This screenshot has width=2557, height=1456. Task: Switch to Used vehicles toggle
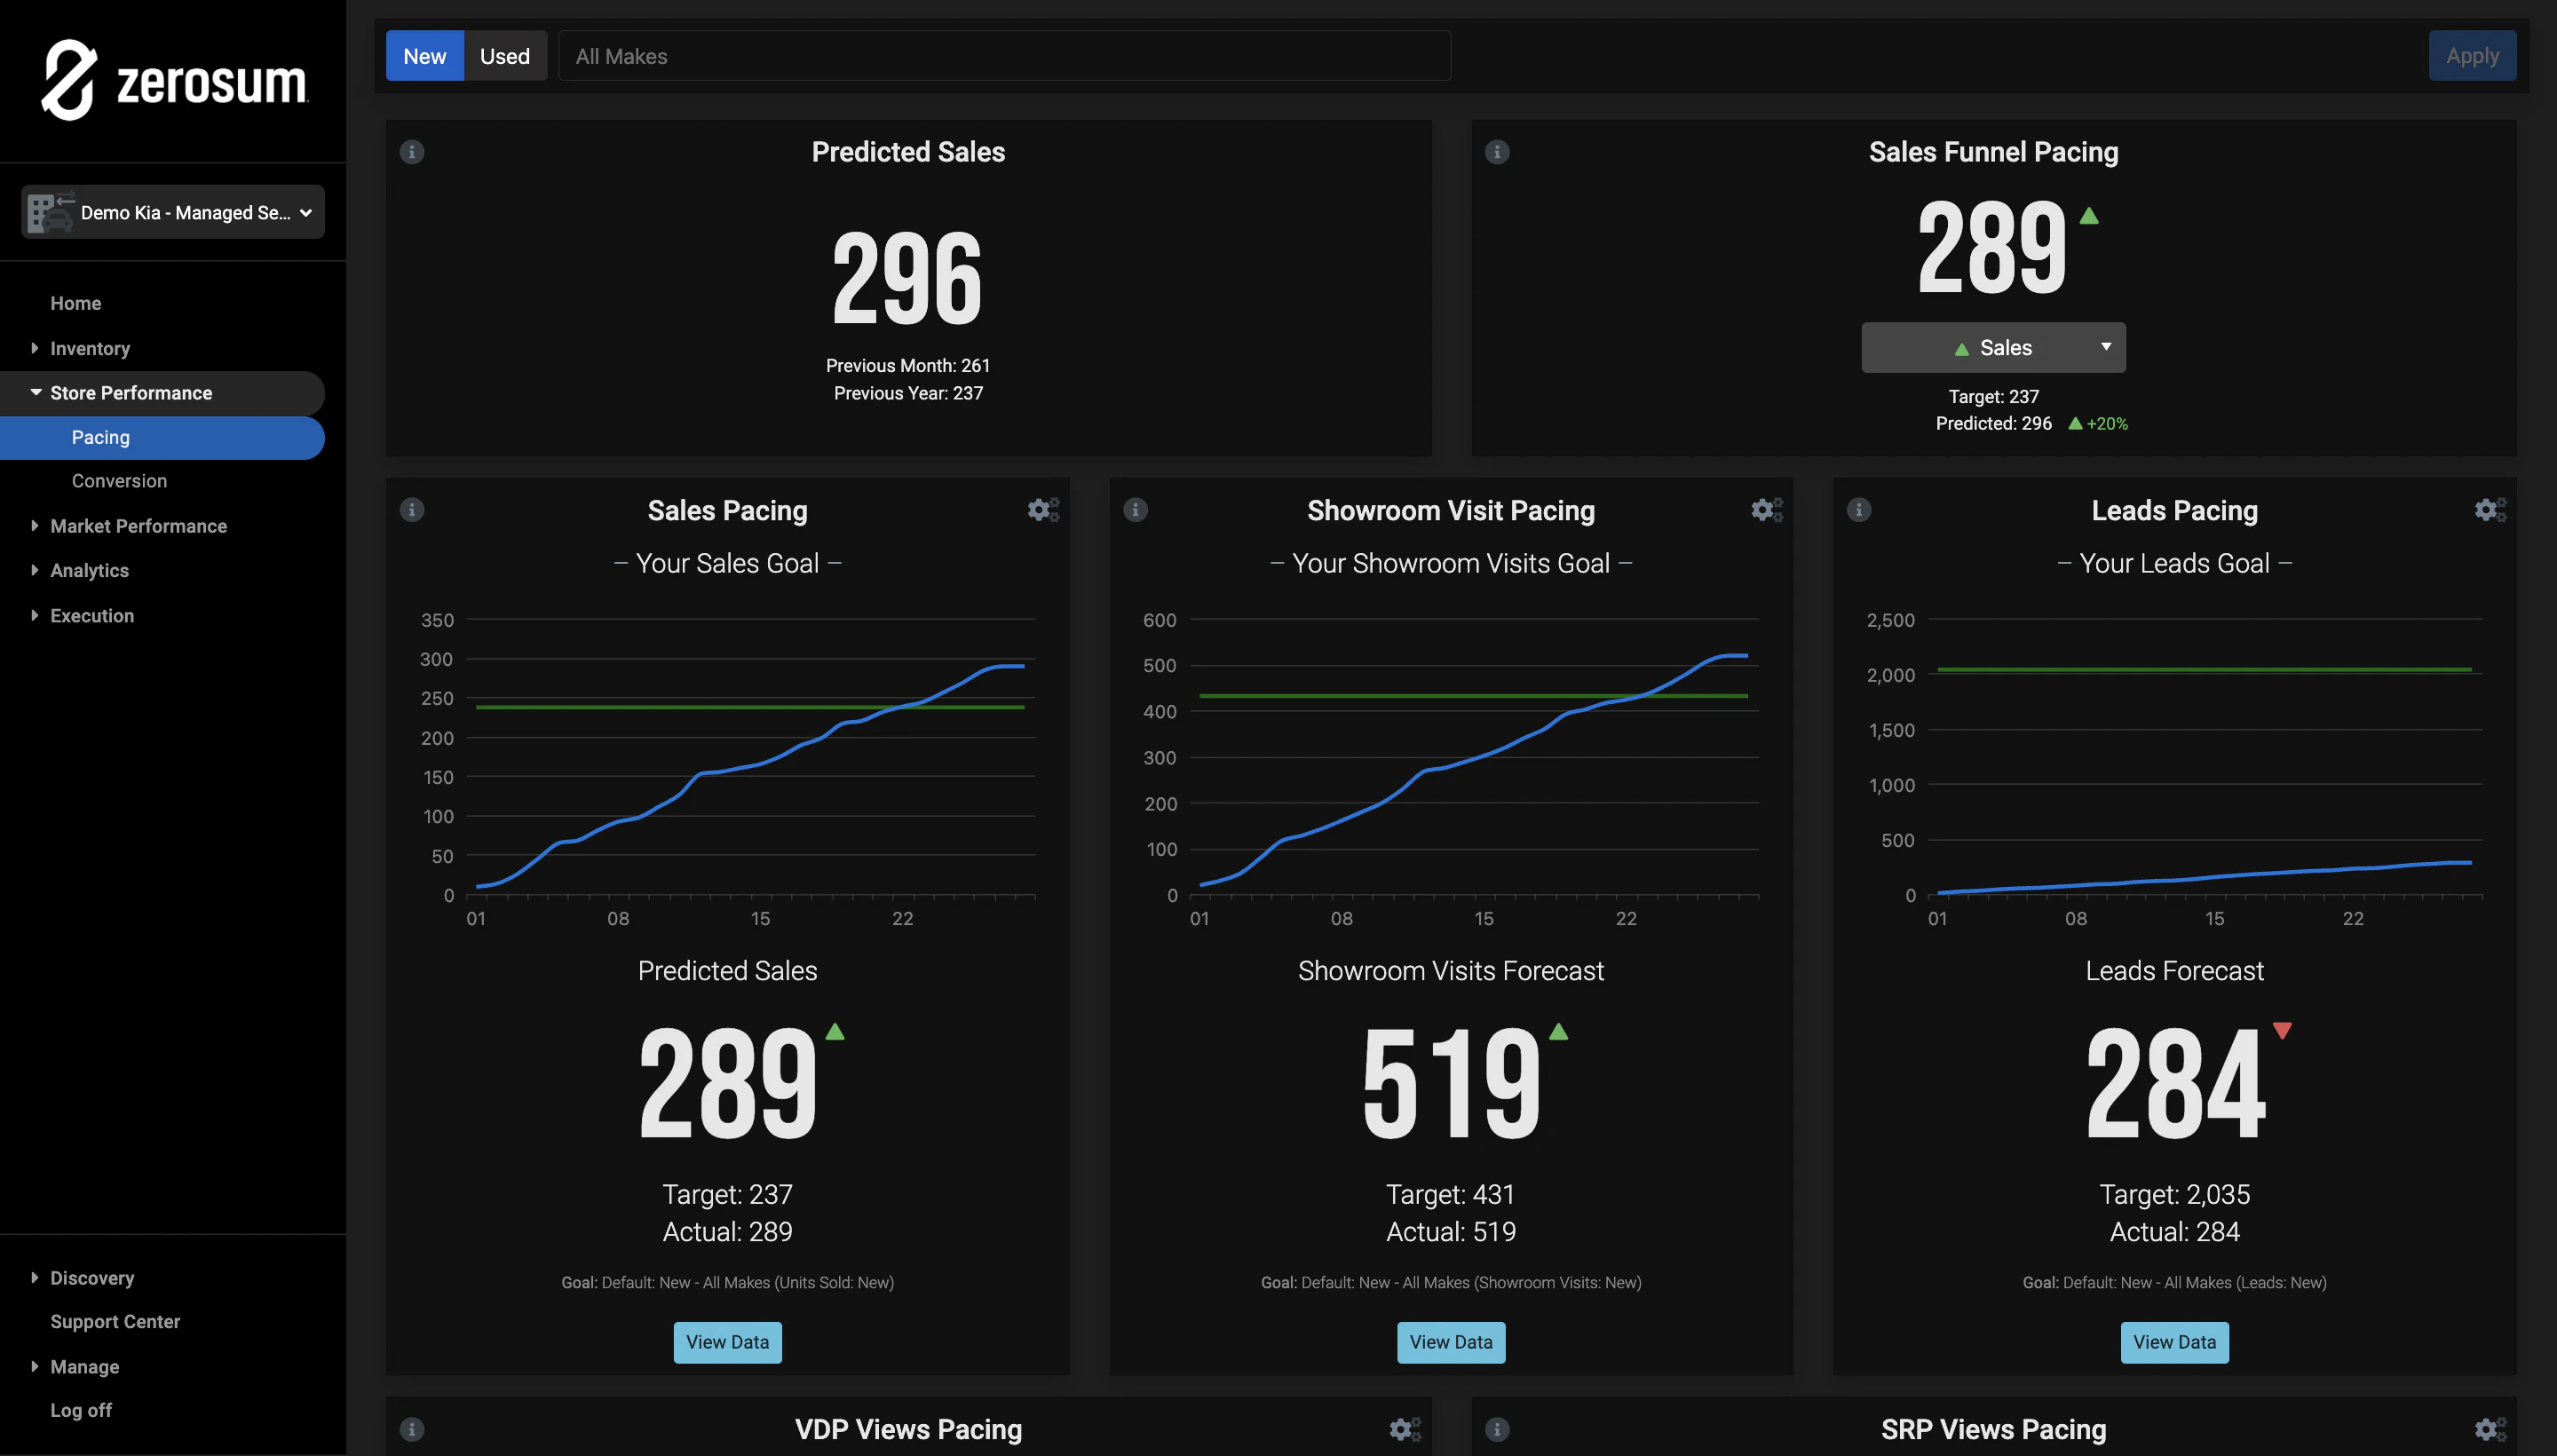(x=505, y=56)
